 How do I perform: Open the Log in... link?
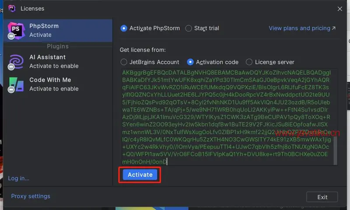pyautogui.click(x=19, y=178)
